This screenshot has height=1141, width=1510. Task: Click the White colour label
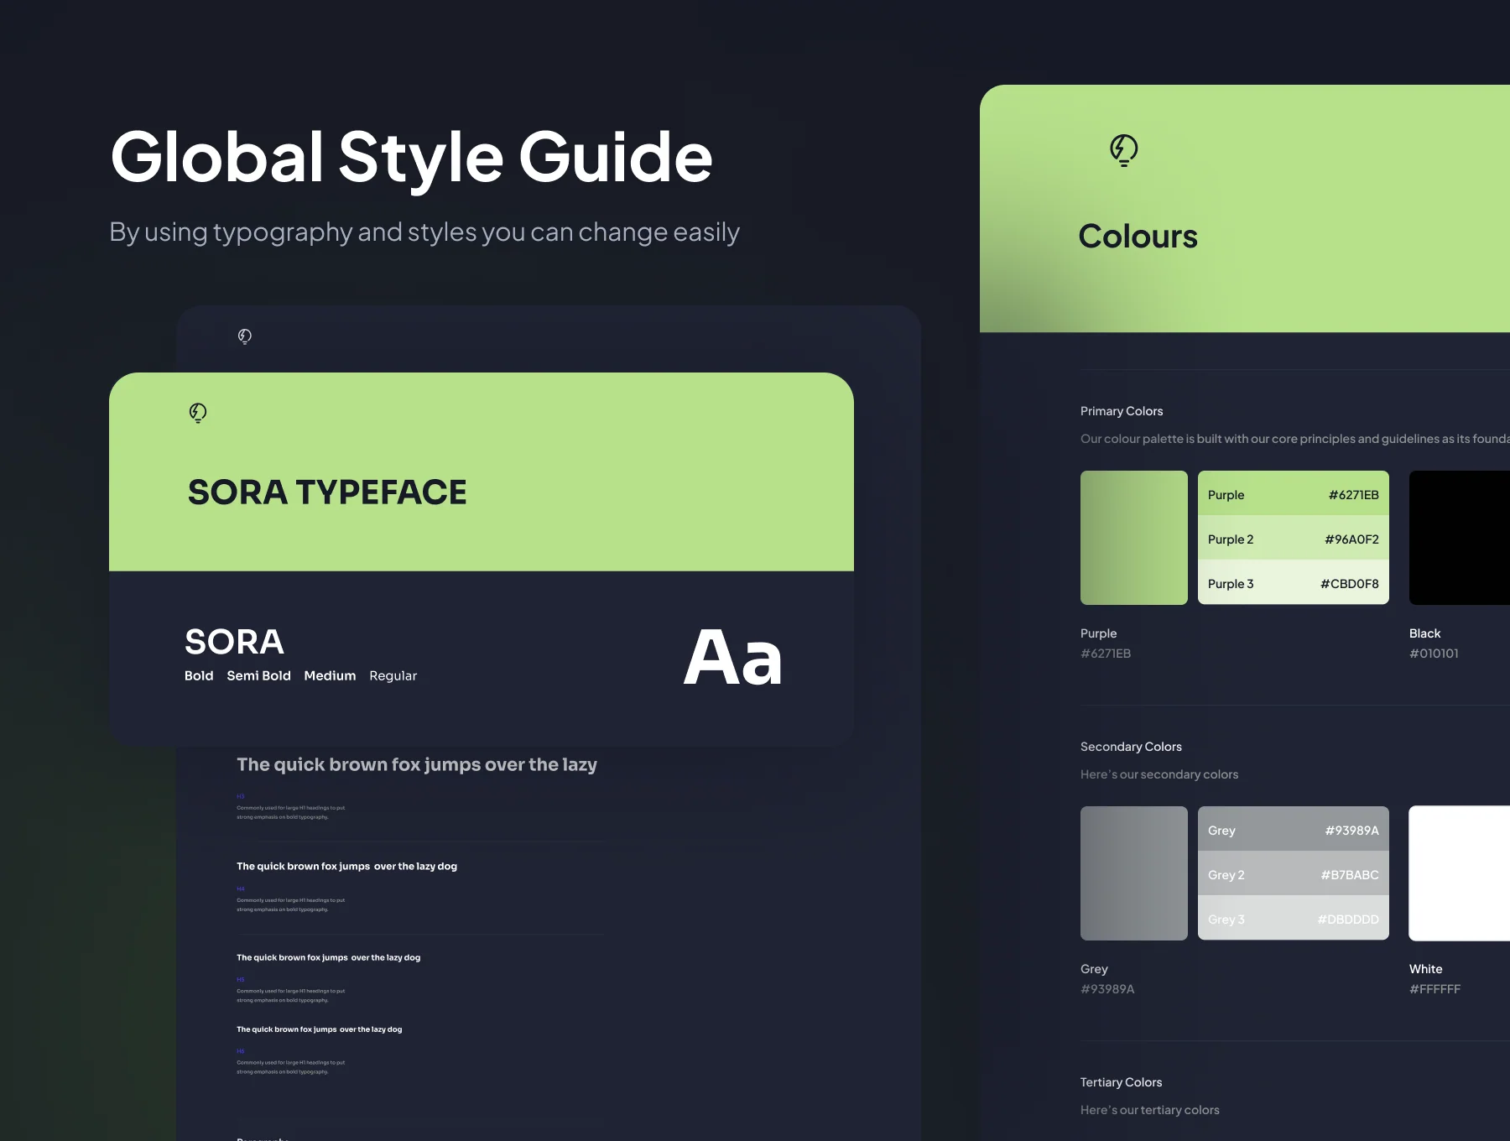1425,969
